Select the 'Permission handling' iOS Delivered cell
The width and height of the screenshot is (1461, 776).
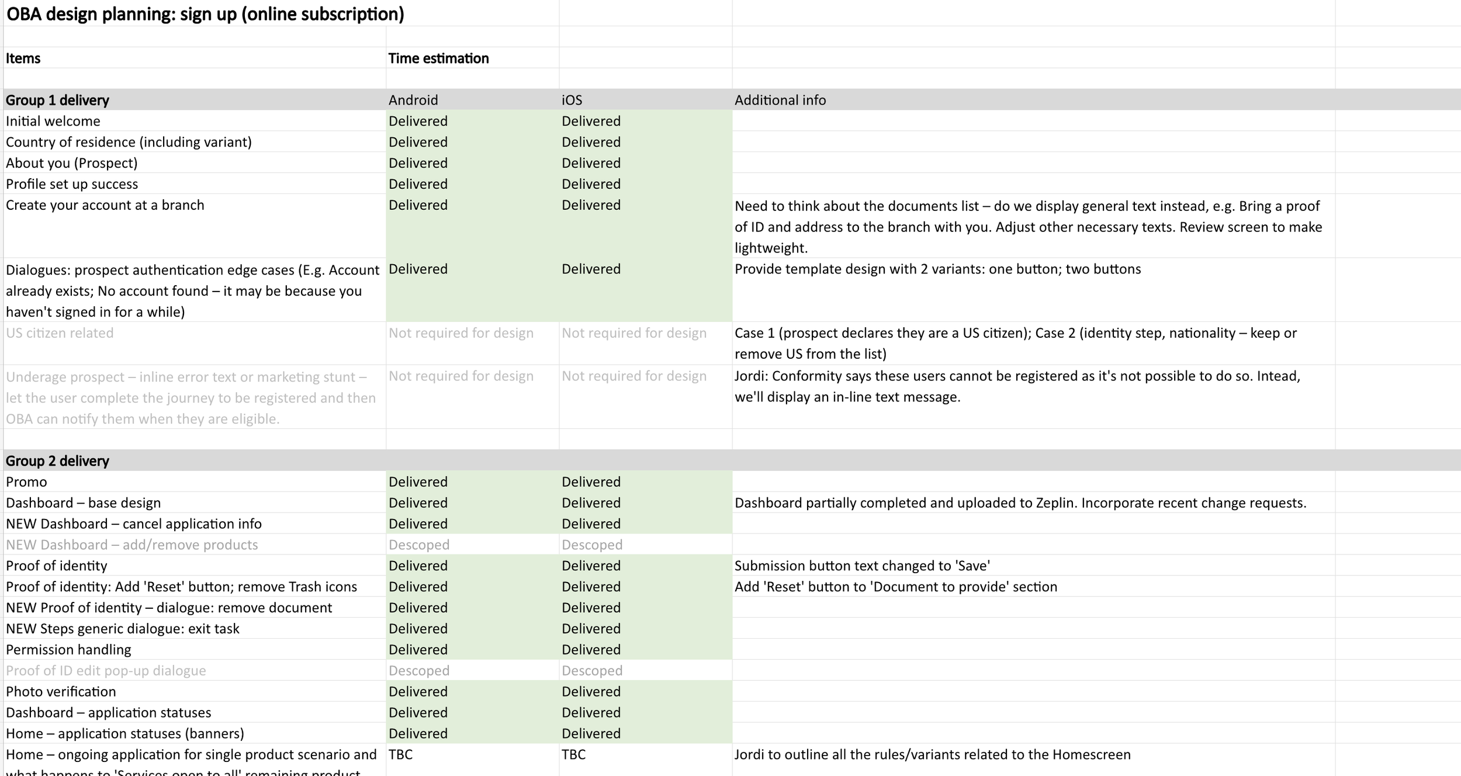pyautogui.click(x=591, y=650)
